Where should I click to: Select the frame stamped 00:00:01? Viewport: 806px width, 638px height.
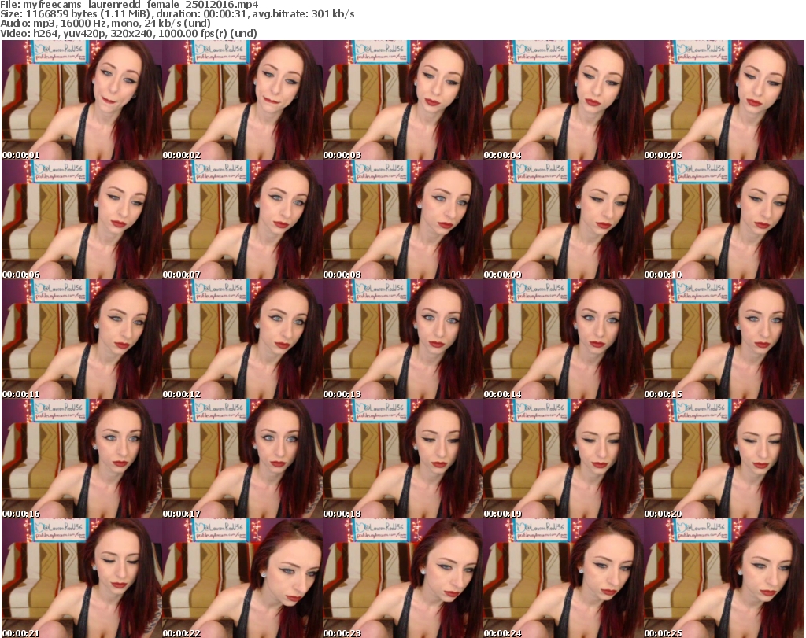click(x=82, y=100)
